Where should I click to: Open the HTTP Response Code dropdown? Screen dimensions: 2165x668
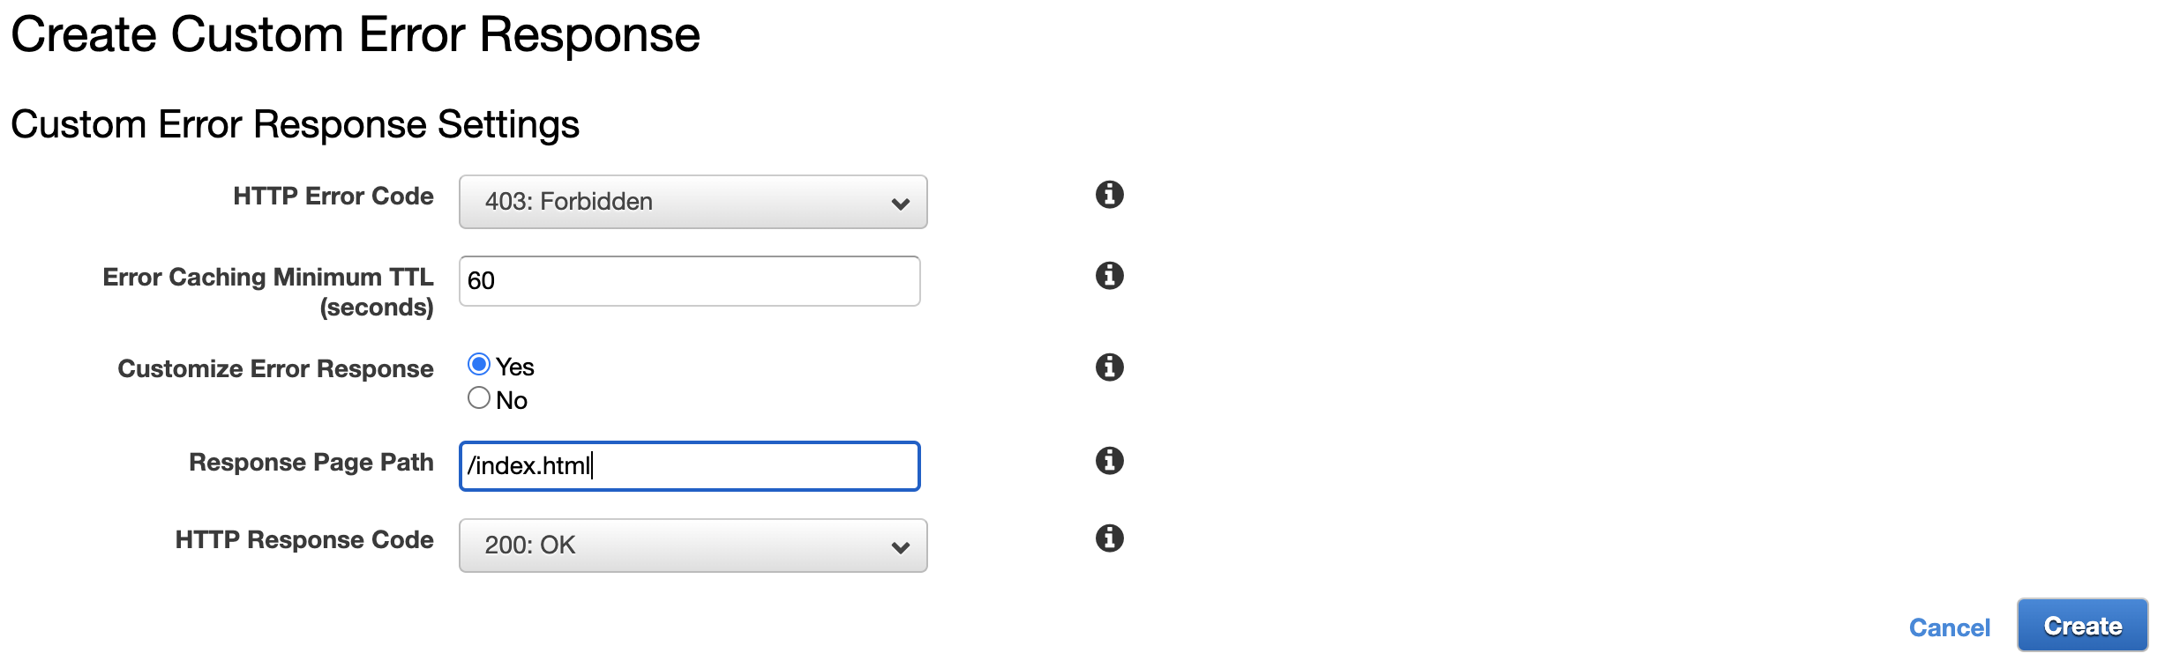[x=692, y=546]
